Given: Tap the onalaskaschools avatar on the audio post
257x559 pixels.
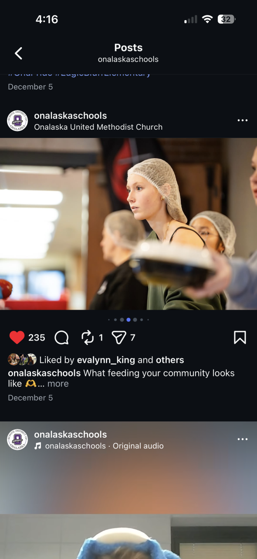Looking at the screenshot, I should (17, 439).
